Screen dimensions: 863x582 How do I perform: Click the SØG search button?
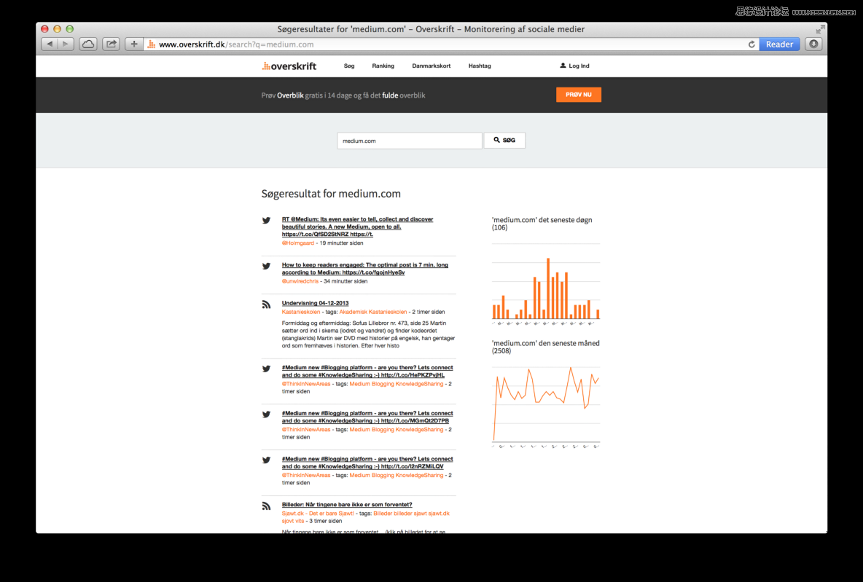(x=504, y=141)
